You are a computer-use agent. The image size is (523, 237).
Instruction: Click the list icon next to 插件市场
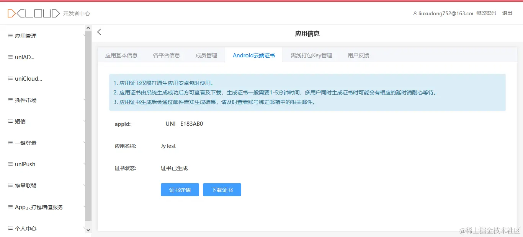tap(10, 100)
